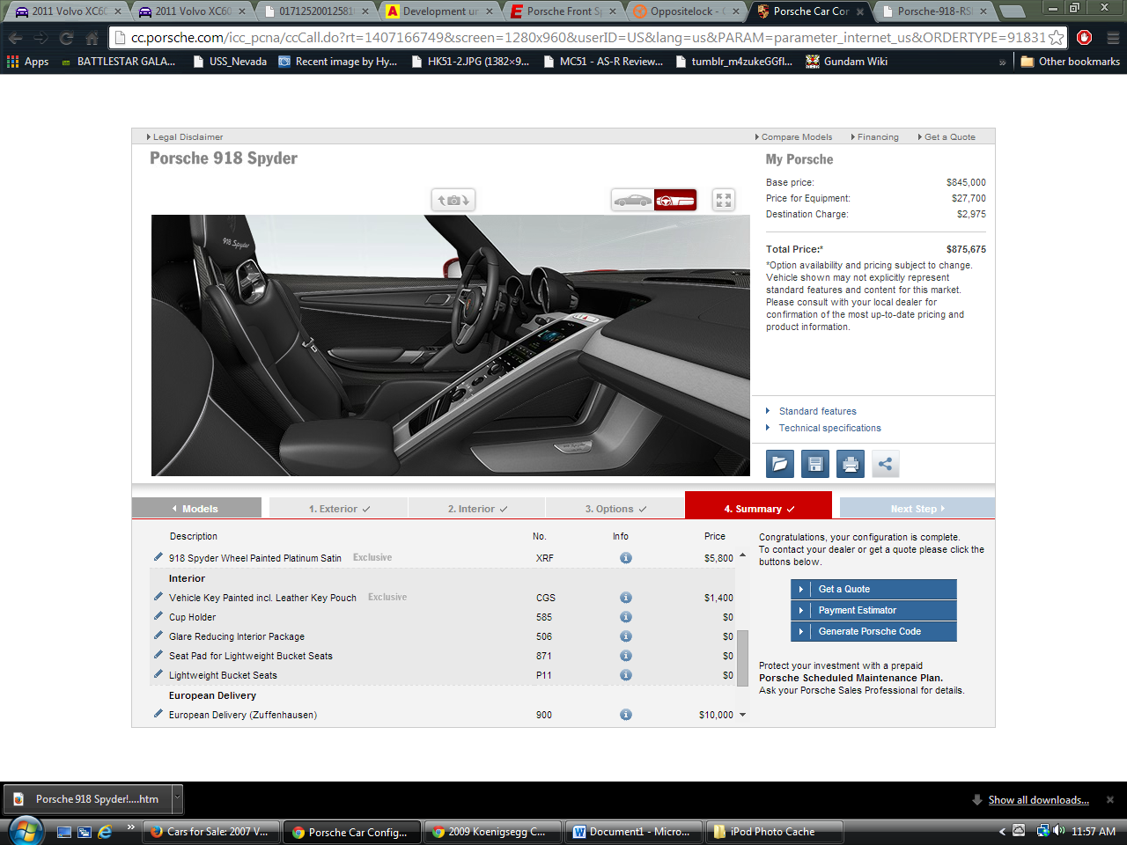Share configuration via share icon
1127x845 pixels.
pyautogui.click(x=886, y=464)
